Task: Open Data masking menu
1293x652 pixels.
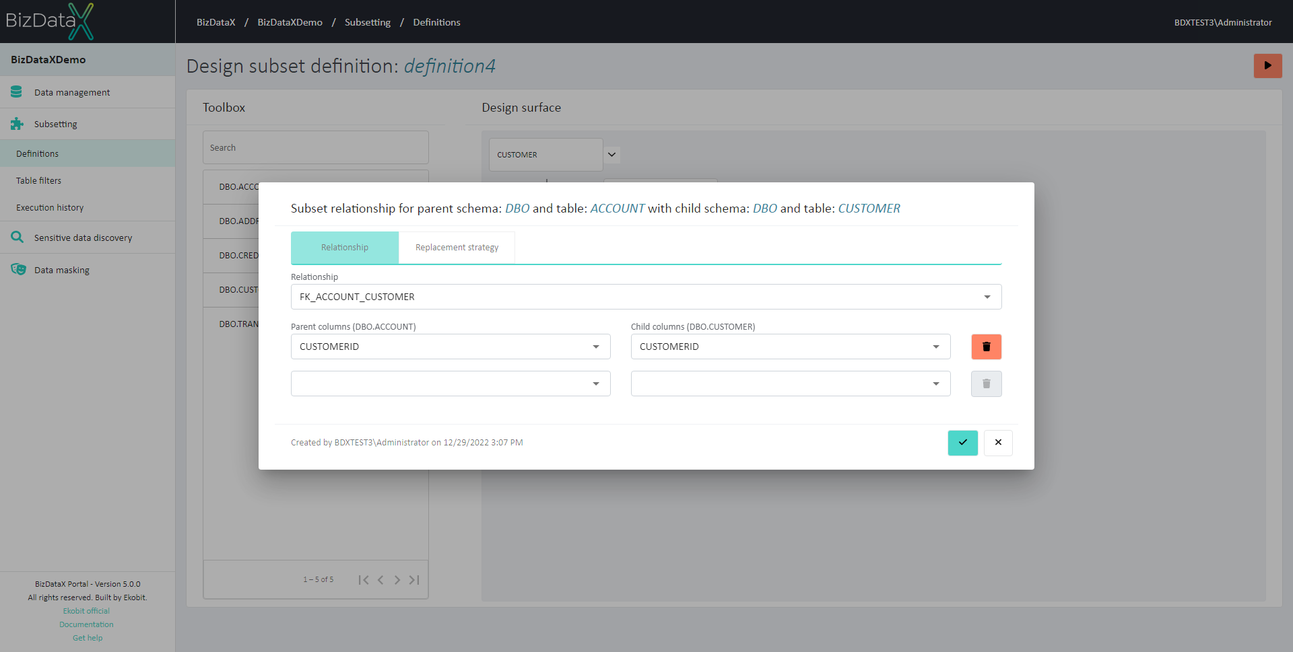Action: click(88, 270)
